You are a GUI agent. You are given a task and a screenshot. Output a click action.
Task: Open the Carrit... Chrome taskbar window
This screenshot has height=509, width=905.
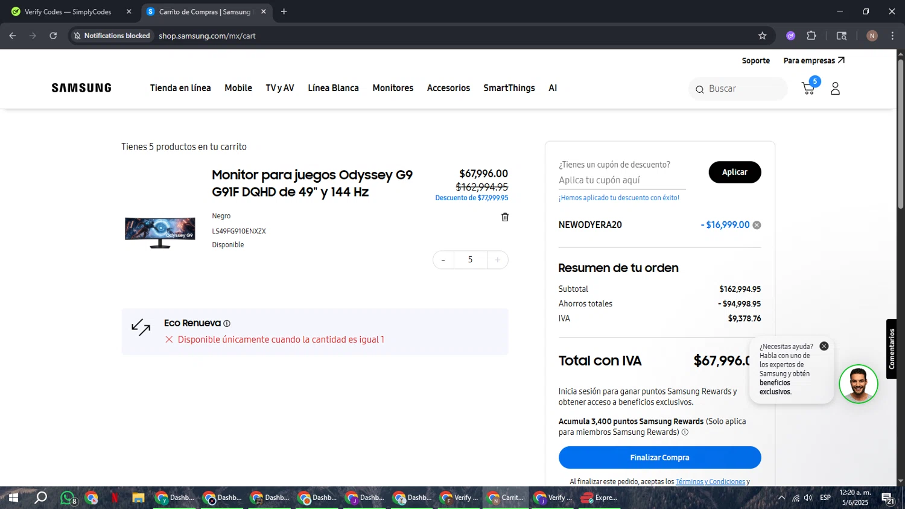point(506,498)
